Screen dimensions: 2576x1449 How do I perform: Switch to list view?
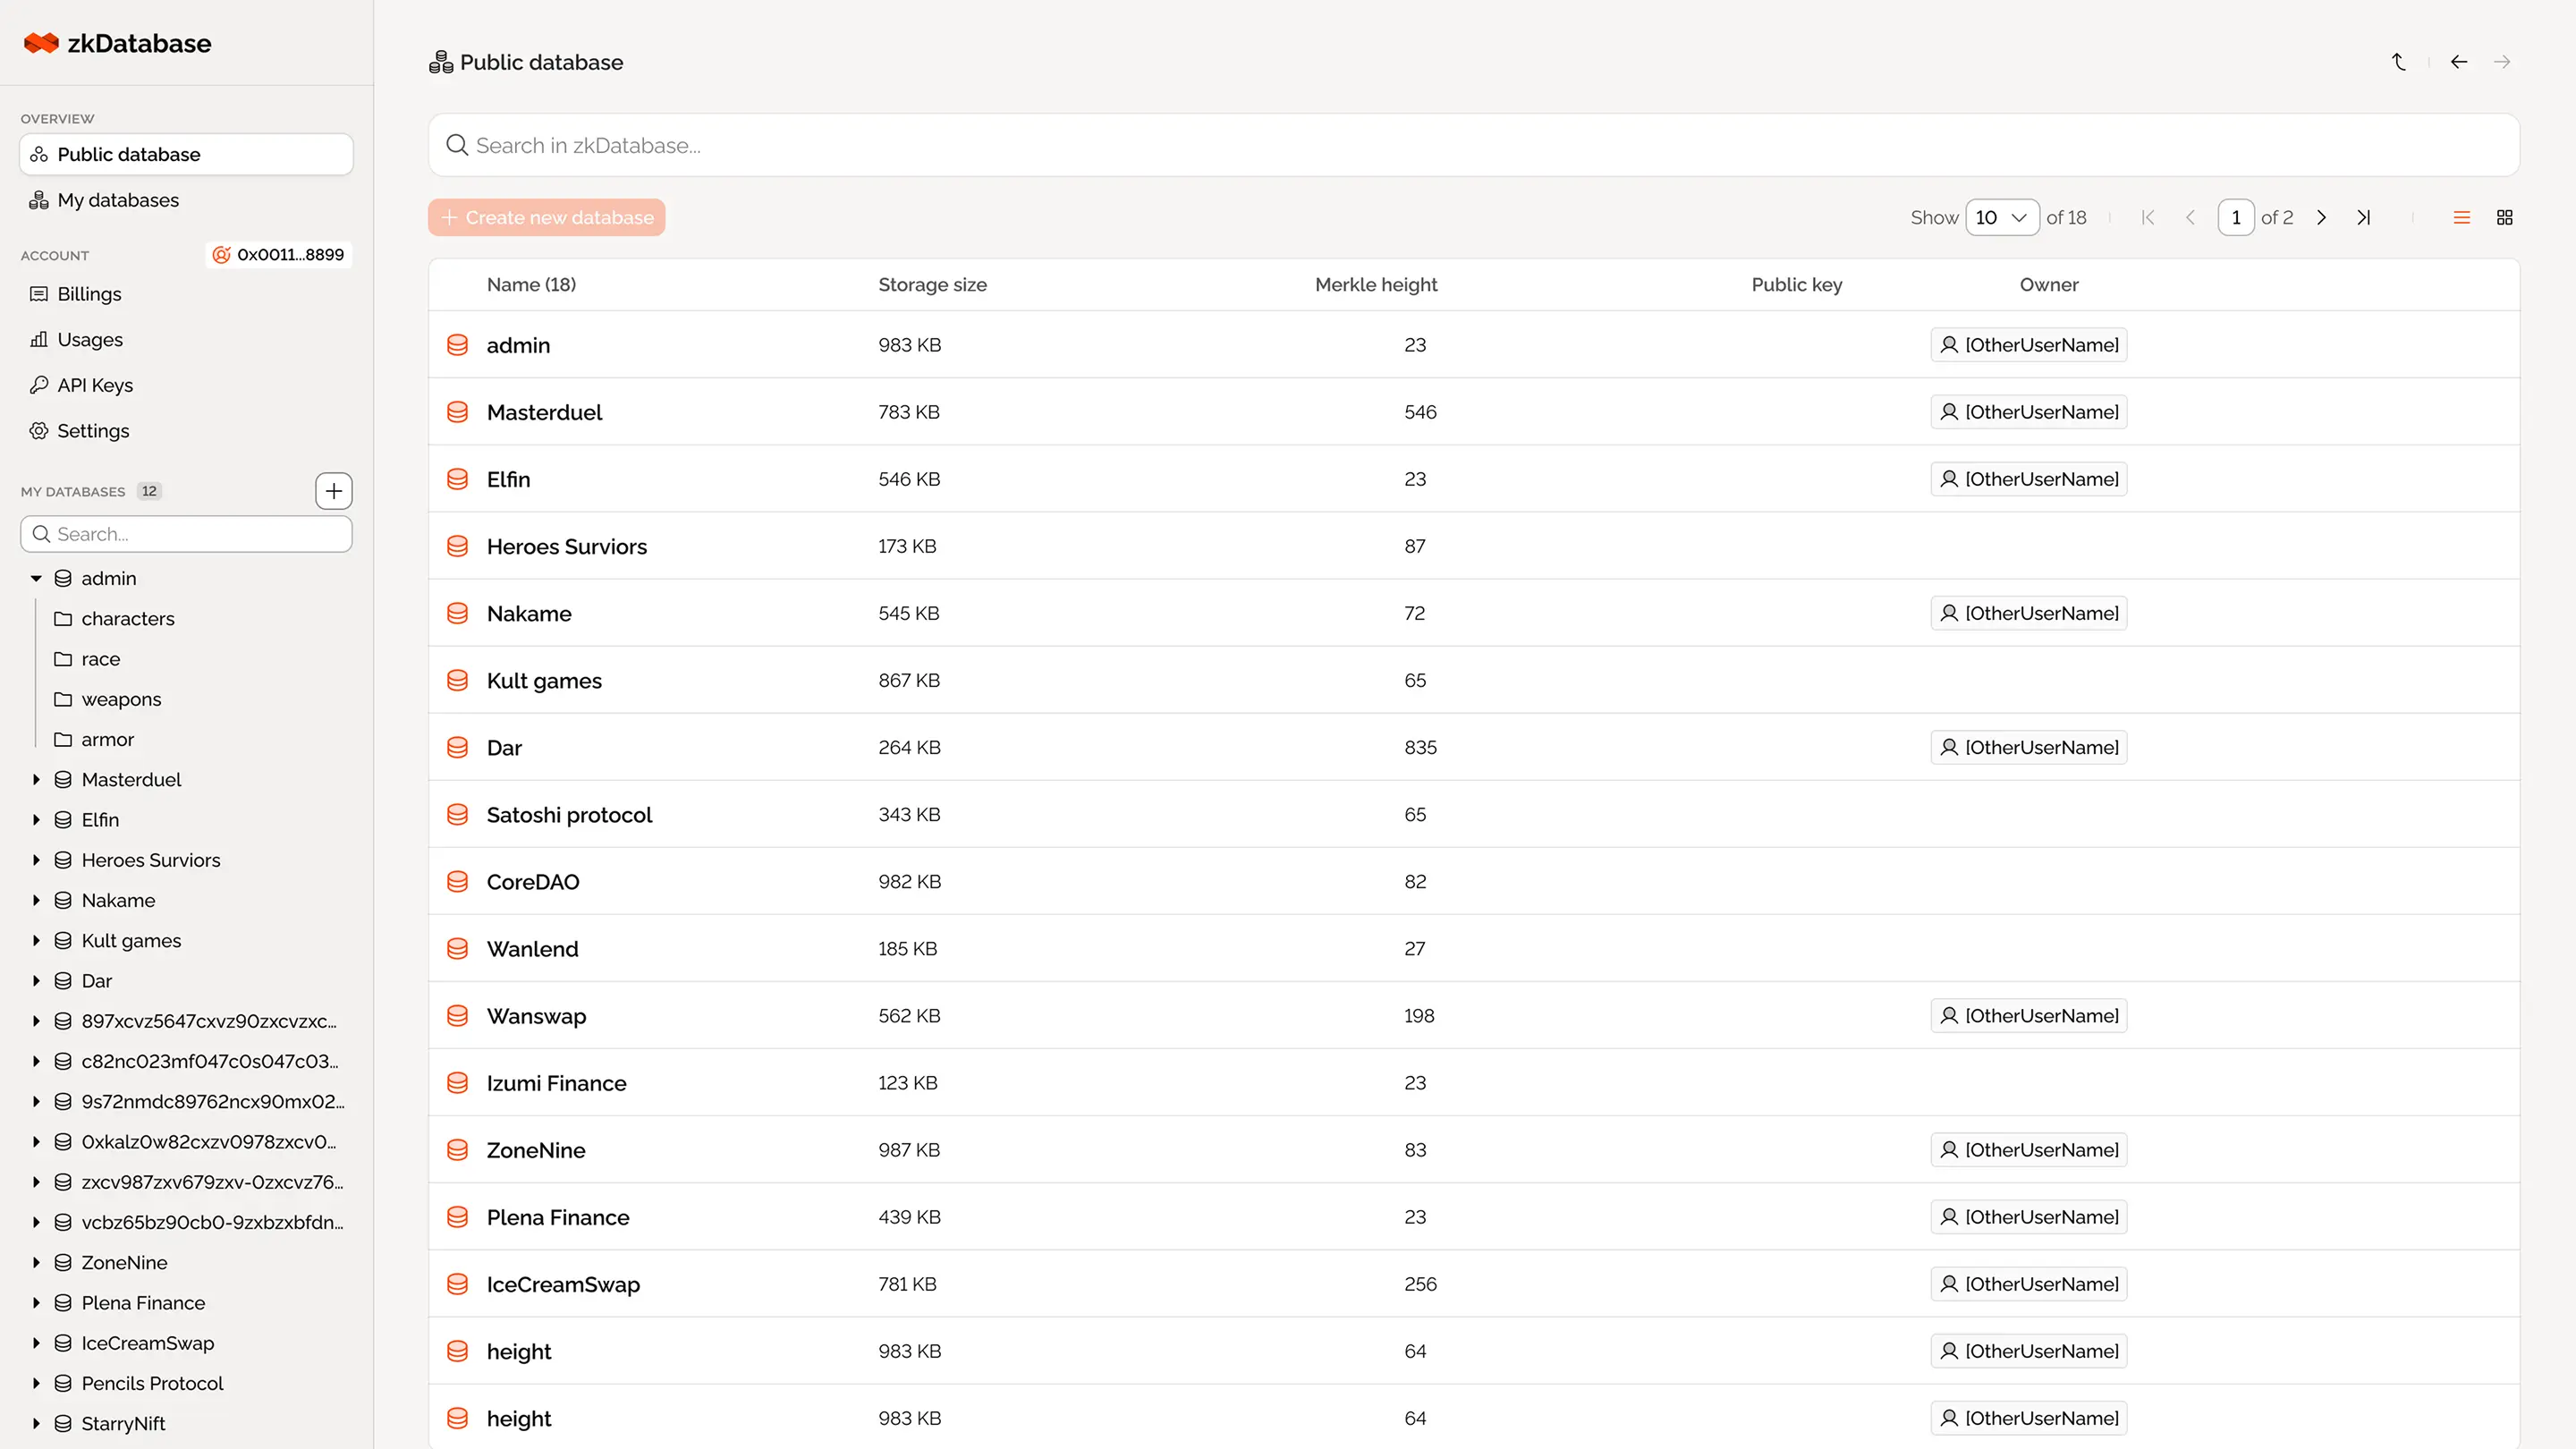tap(2462, 217)
